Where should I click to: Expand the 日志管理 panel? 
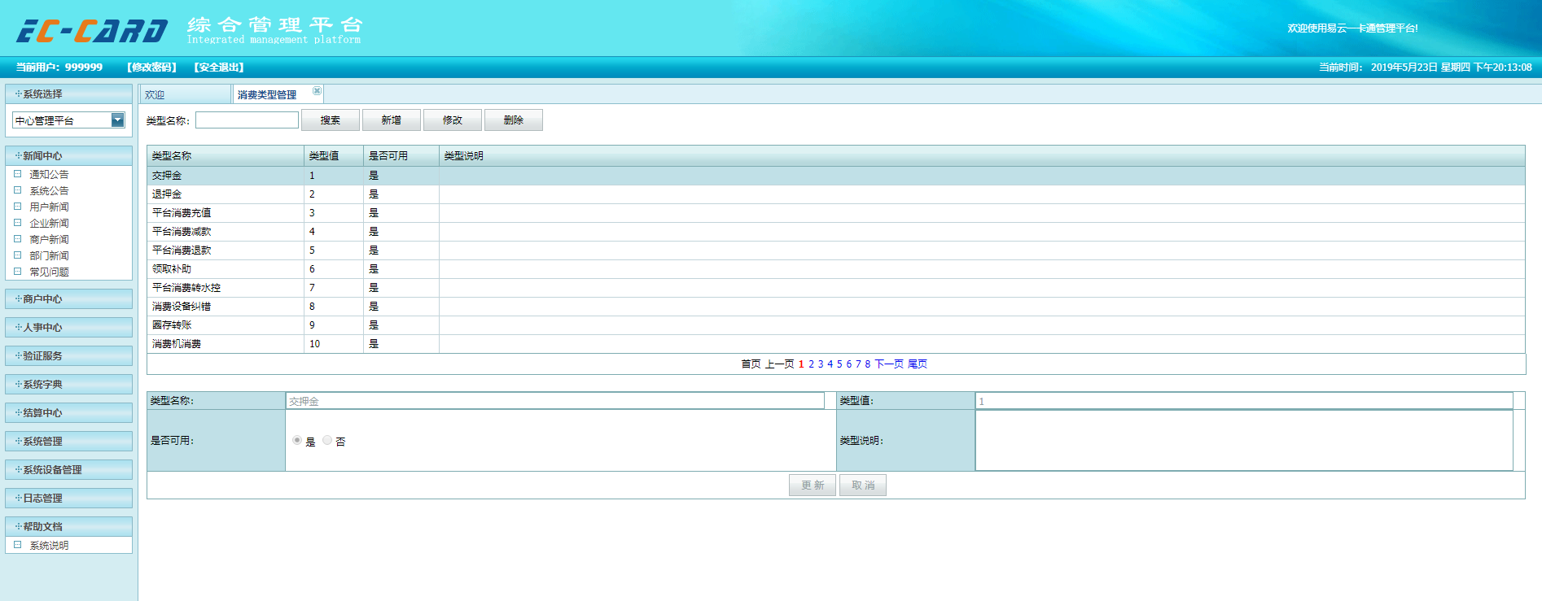pyautogui.click(x=68, y=498)
